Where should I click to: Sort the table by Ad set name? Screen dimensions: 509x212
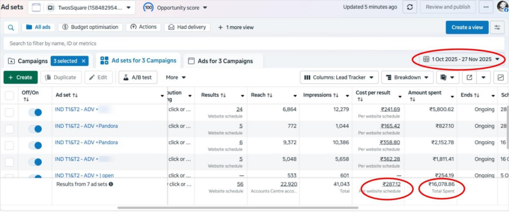pyautogui.click(x=75, y=95)
